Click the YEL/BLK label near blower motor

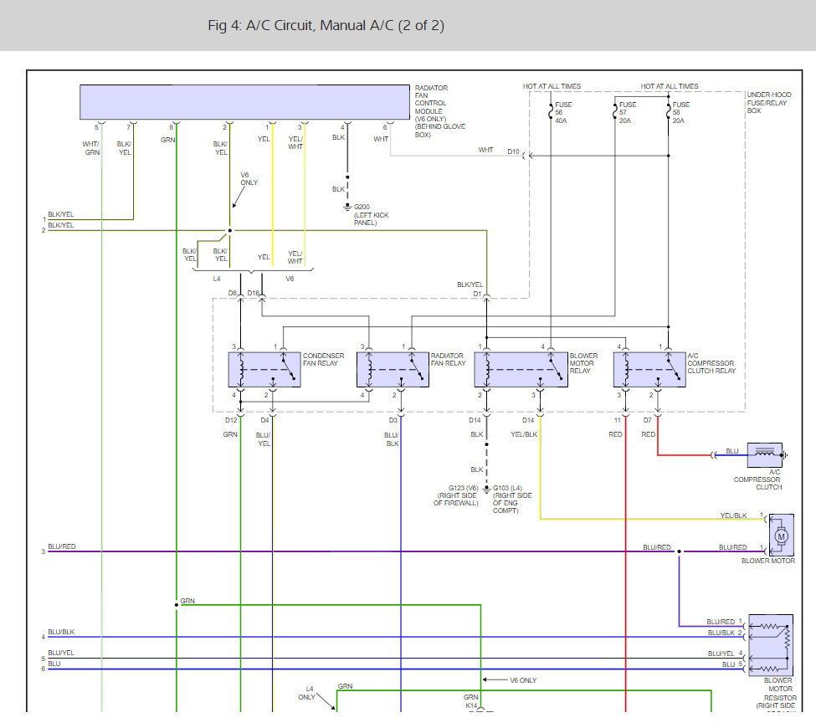point(733,515)
